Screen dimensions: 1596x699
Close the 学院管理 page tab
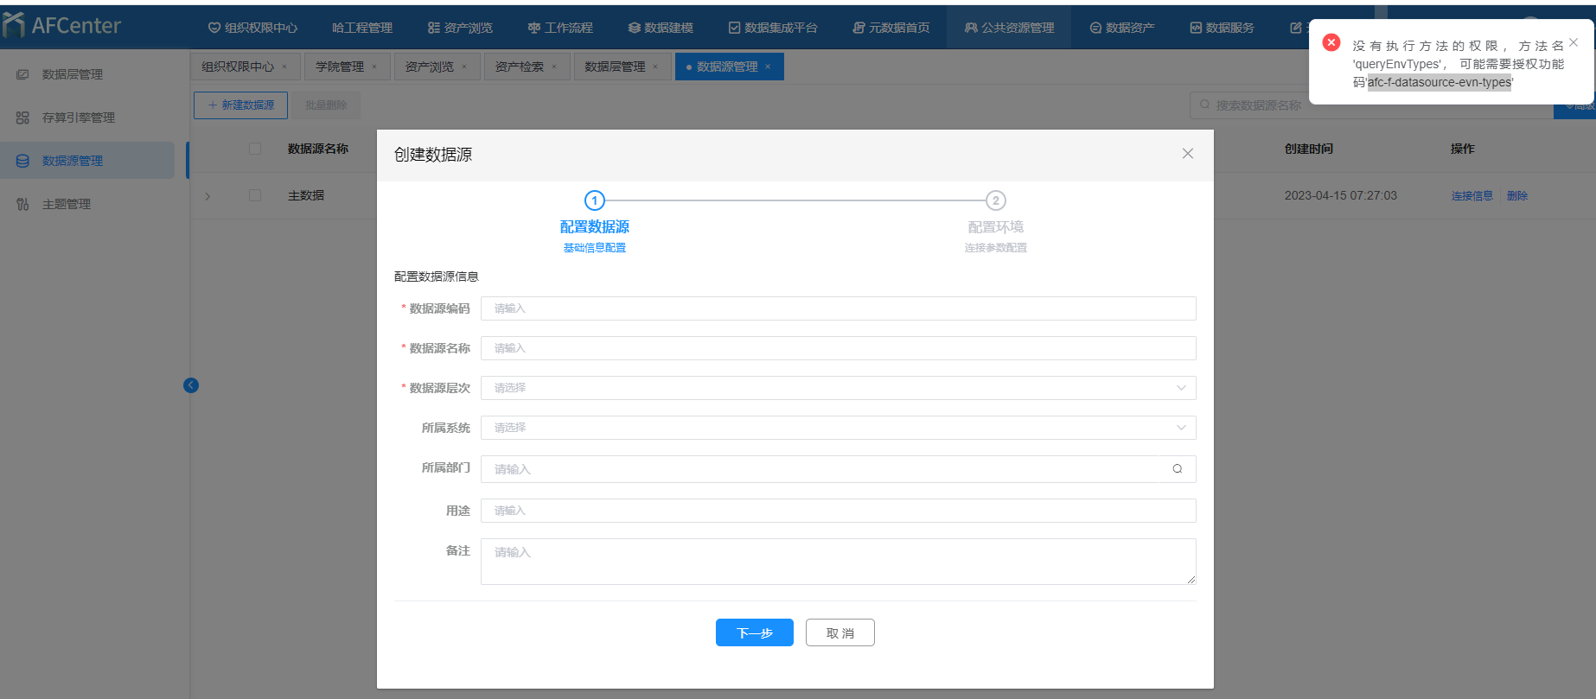374,67
